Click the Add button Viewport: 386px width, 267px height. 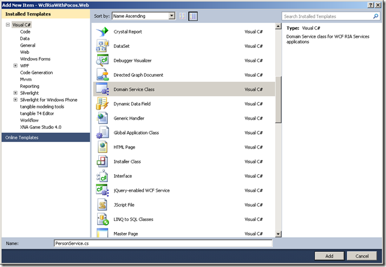coord(329,256)
